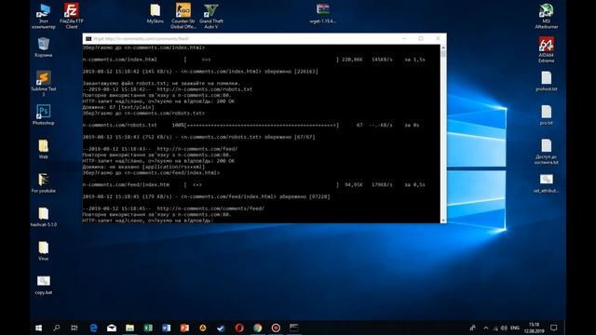Launch Word from the taskbar
This screenshot has width=596, height=335.
click(166, 328)
